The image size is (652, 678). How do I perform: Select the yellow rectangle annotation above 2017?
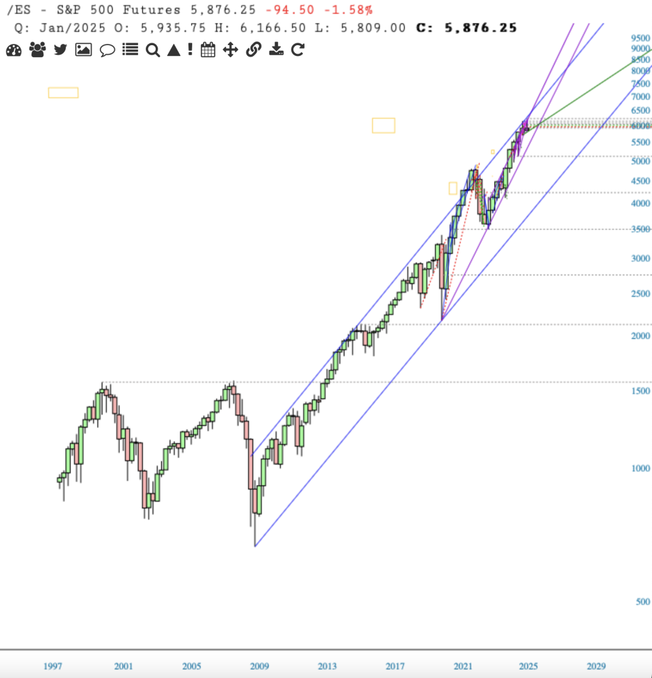(383, 126)
